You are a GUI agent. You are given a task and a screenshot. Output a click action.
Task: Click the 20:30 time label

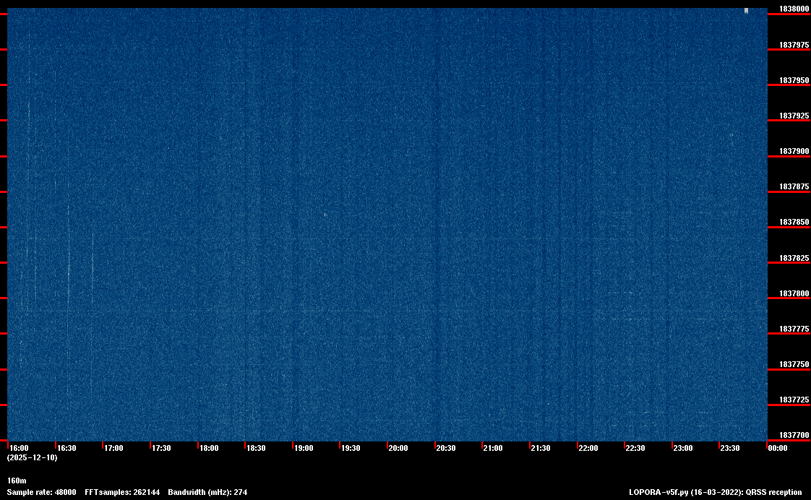[446, 448]
